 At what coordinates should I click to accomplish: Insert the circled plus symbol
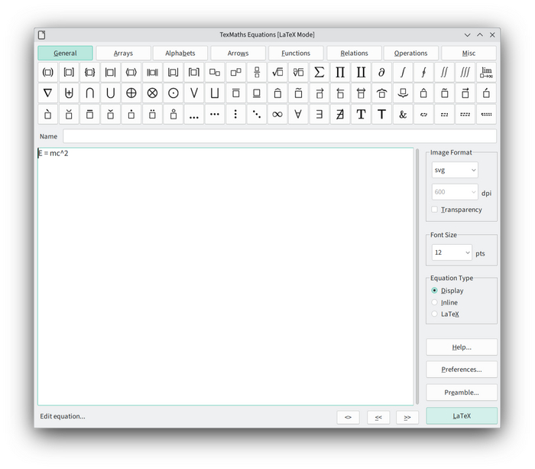[x=131, y=93]
